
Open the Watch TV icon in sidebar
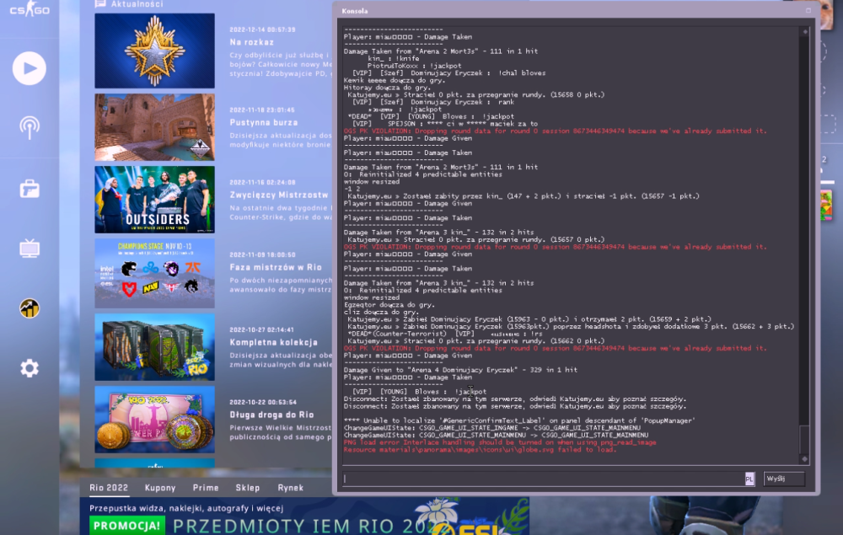(x=29, y=249)
